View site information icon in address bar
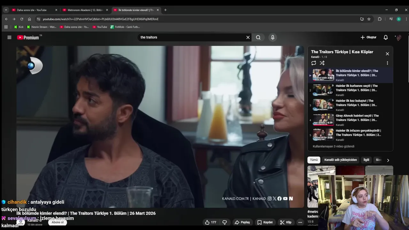Viewport: 409px width, 230px height. [x=39, y=19]
